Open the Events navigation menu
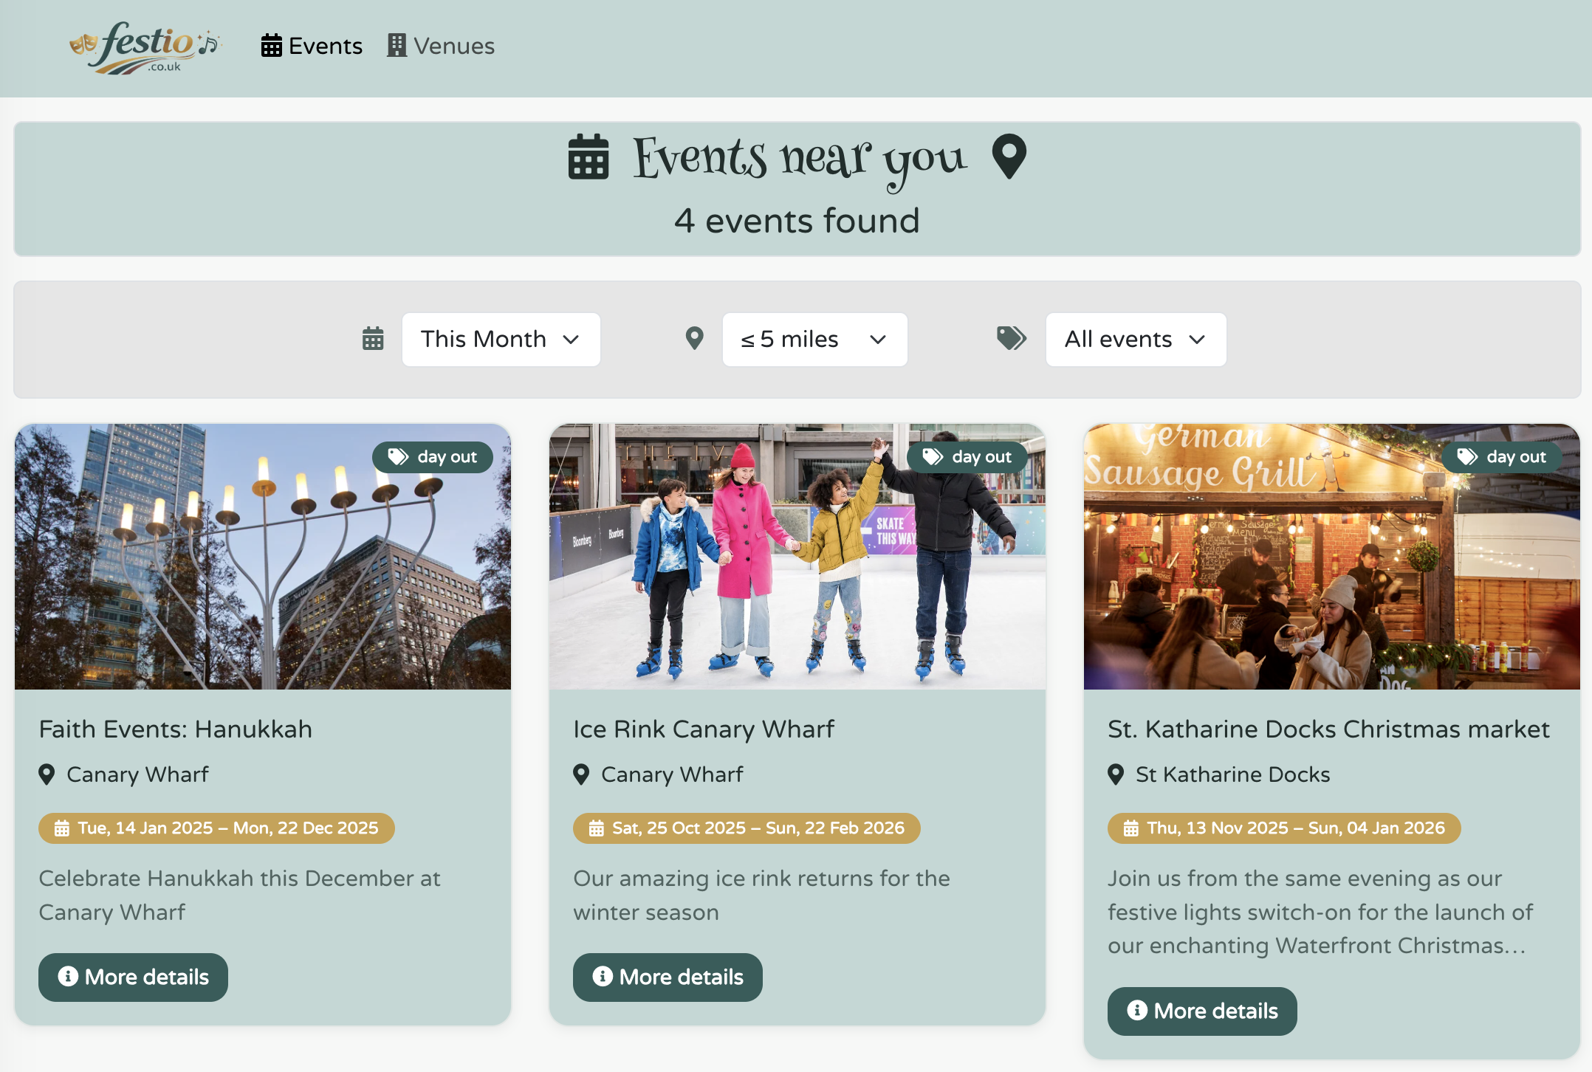The height and width of the screenshot is (1072, 1592). [311, 46]
